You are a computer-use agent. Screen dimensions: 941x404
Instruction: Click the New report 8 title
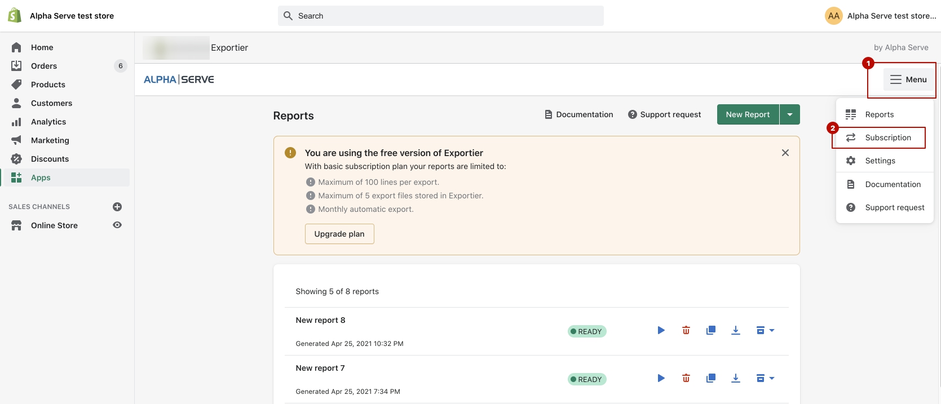pyautogui.click(x=320, y=320)
